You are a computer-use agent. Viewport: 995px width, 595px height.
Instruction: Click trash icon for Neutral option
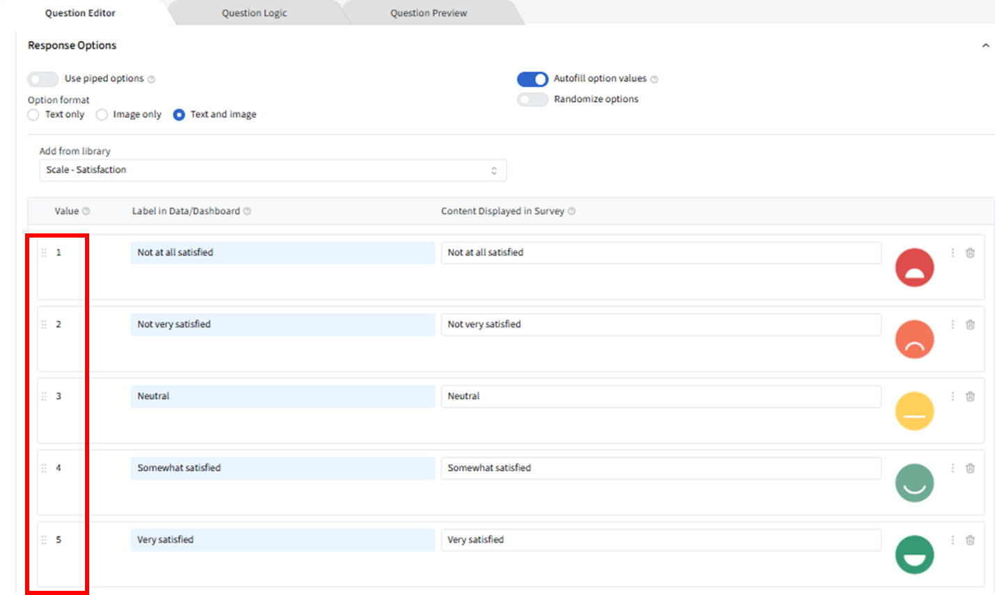pos(970,396)
